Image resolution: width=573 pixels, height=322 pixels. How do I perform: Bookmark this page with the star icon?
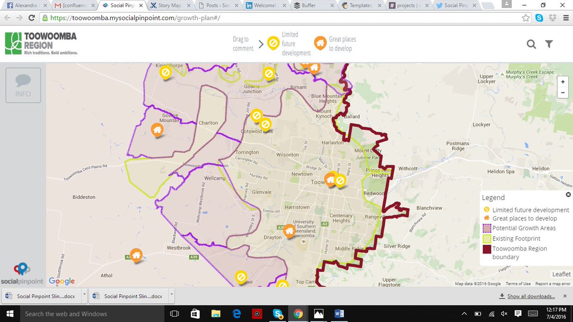[x=526, y=18]
